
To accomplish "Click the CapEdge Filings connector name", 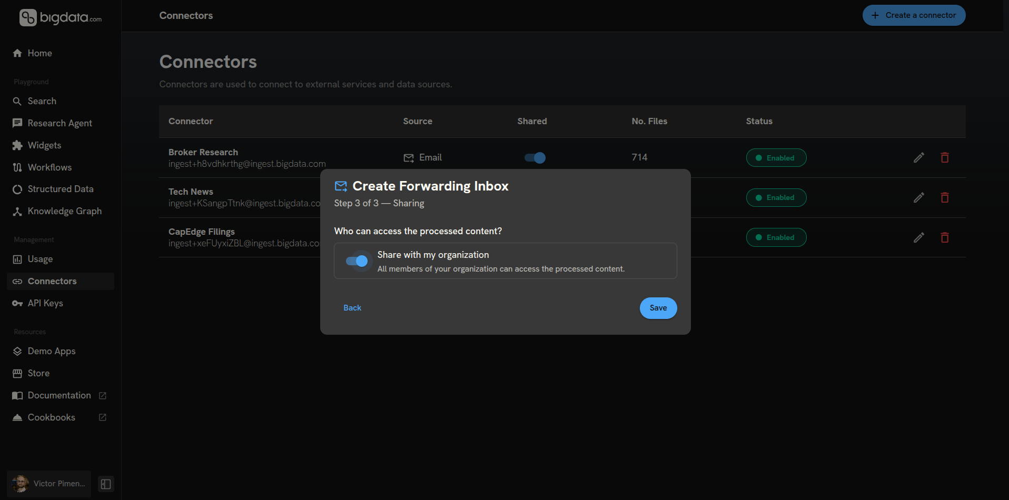I will click(x=202, y=232).
